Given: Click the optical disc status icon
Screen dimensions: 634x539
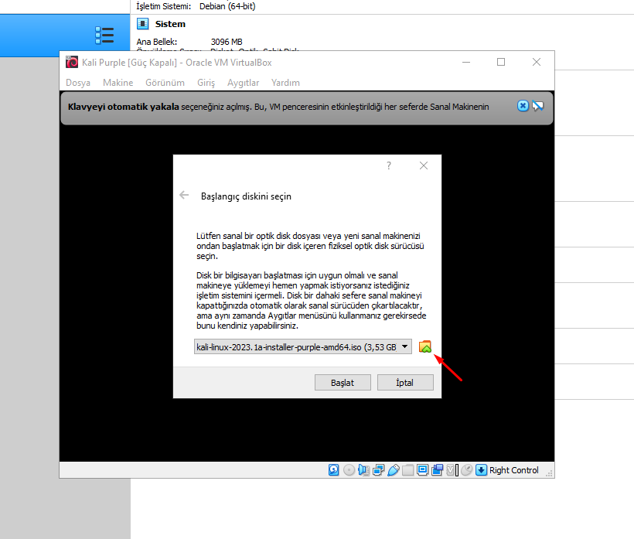Looking at the screenshot, I should [x=349, y=470].
